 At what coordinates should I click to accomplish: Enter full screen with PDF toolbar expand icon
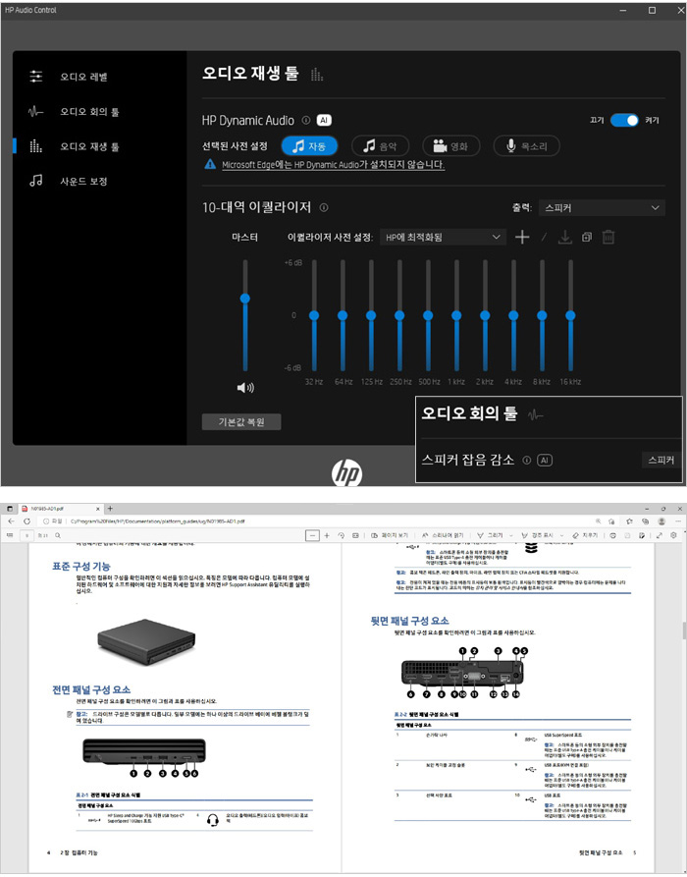pyautogui.click(x=660, y=536)
